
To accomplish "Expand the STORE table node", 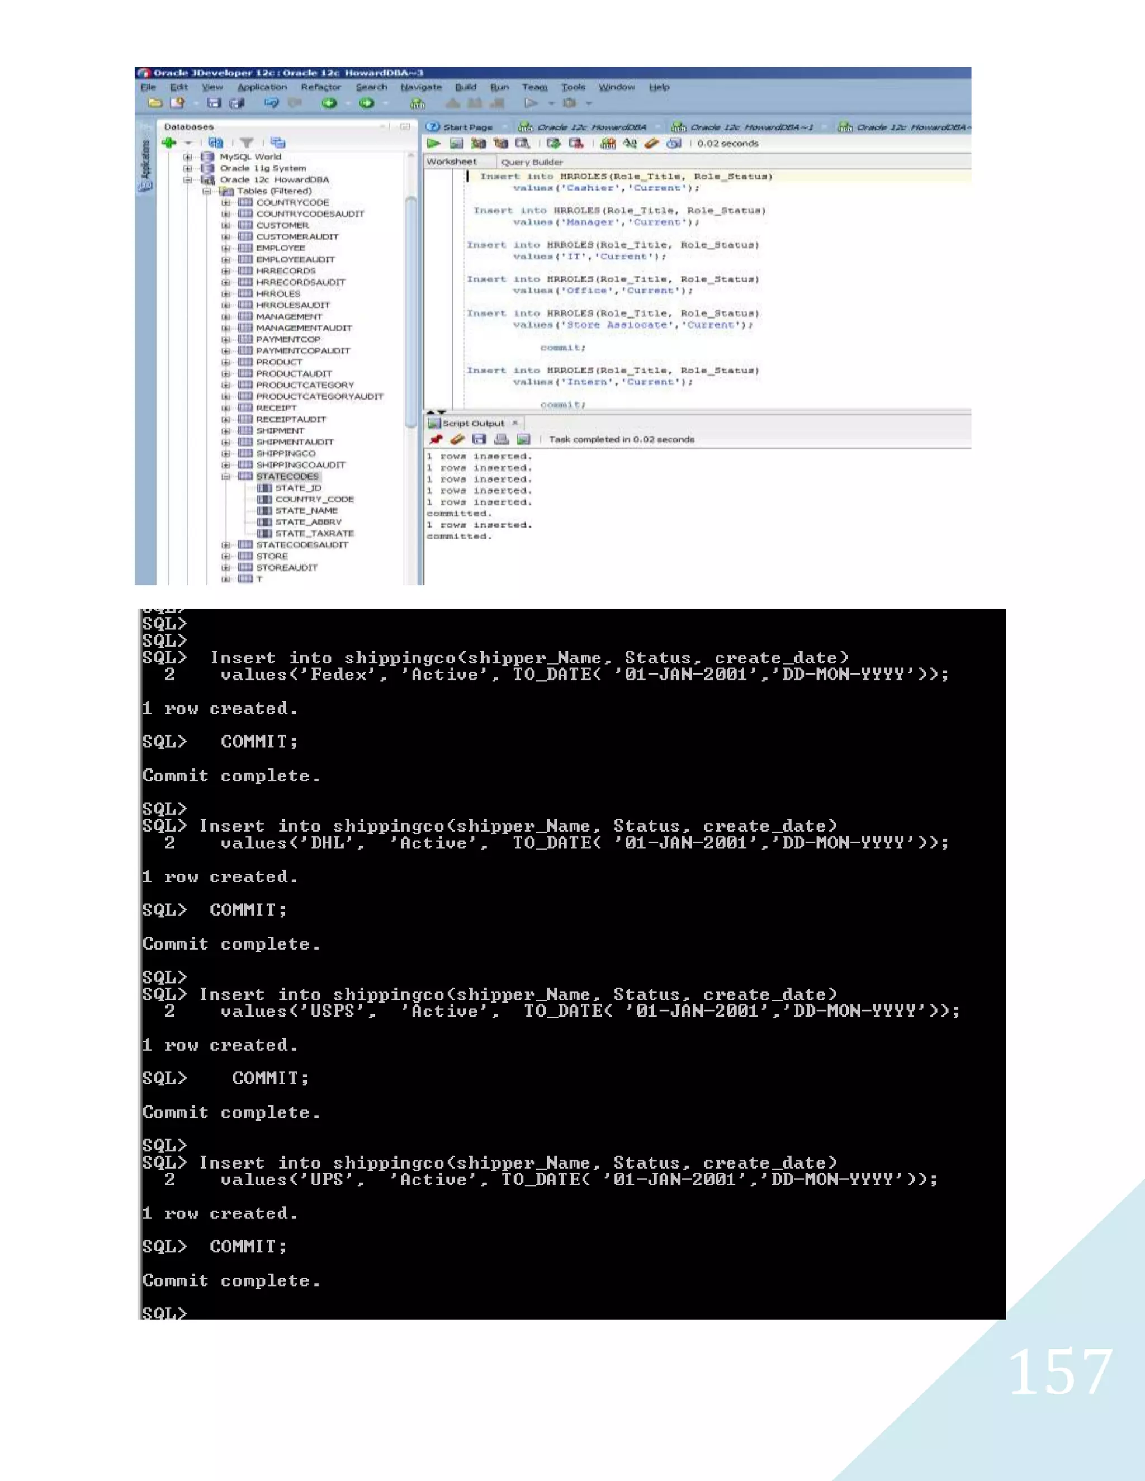I will pyautogui.click(x=226, y=556).
